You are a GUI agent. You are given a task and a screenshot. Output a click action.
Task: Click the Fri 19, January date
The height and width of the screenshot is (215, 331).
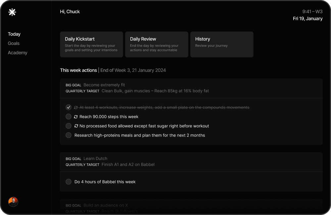(307, 19)
